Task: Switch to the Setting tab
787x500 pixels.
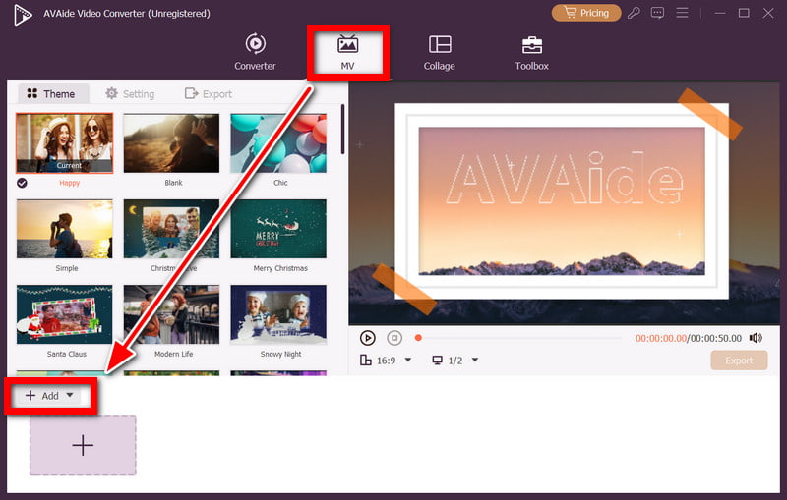Action: (130, 94)
